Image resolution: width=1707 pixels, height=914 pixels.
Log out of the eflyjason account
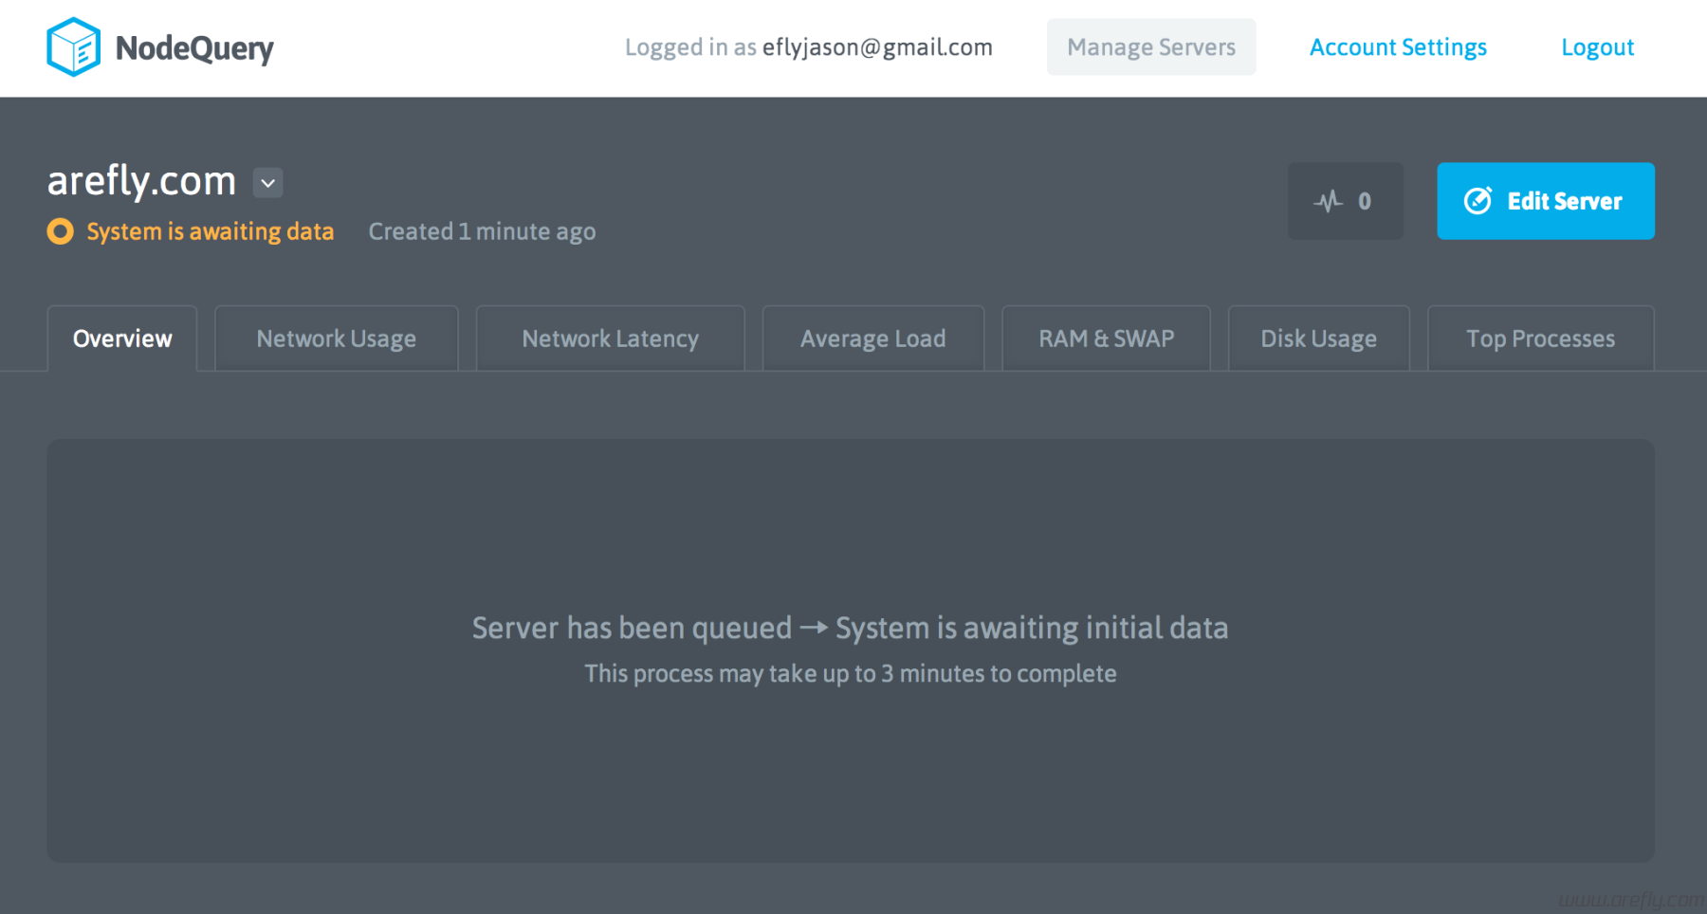point(1597,46)
